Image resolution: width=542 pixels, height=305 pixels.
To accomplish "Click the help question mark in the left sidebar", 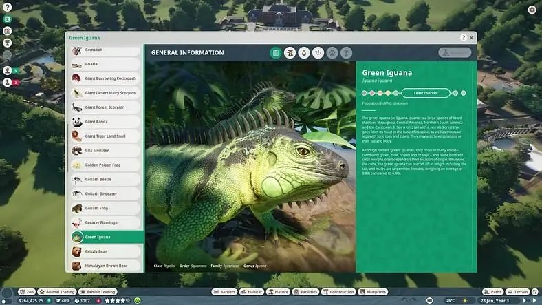I will pyautogui.click(x=8, y=7).
